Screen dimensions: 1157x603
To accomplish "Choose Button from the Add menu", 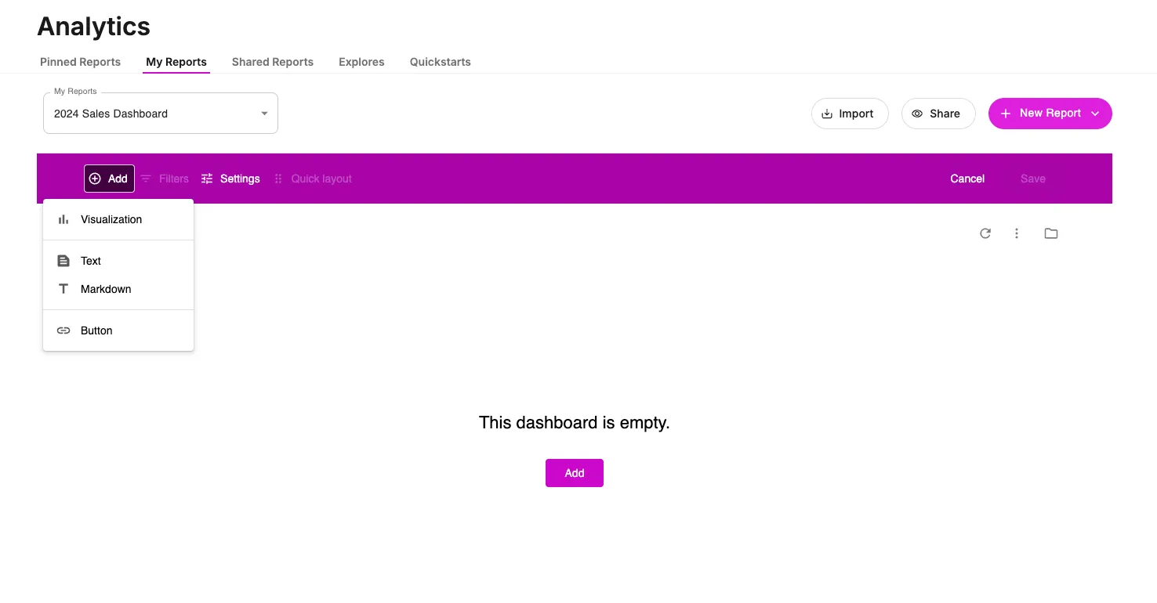I will pyautogui.click(x=118, y=330).
